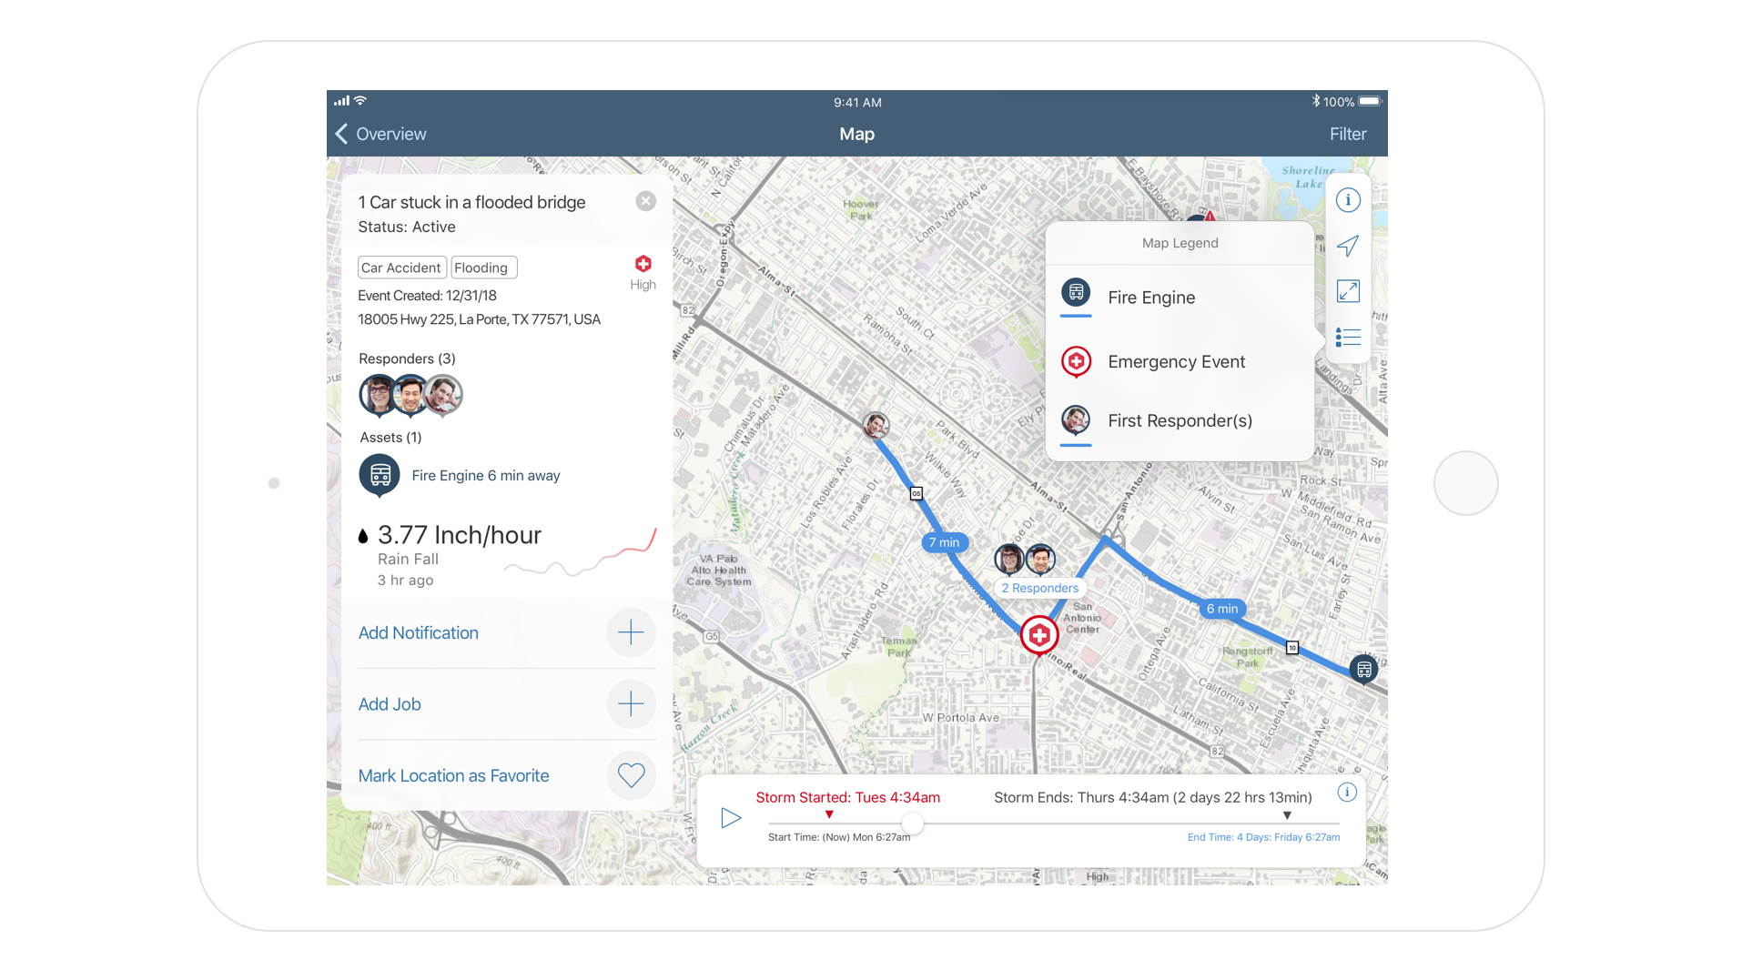This screenshot has width=1742, height=970.
Task: Click the Responders (3) heading
Action: 407,359
